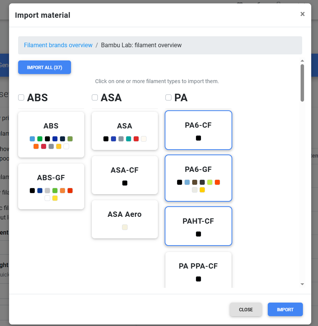This screenshot has width=318, height=326.
Task: Click the black swatch on ASA-CF card
Action: [125, 183]
